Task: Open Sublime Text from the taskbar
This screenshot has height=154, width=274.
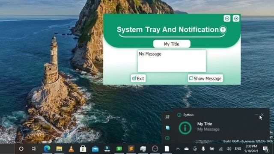Action: click(x=131, y=149)
